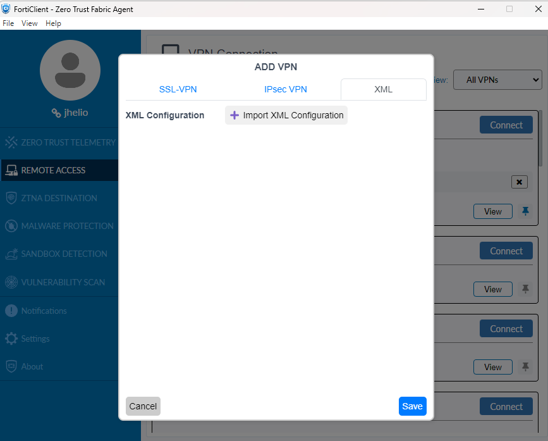Click the Malware Protection sidebar icon

pos(11,226)
